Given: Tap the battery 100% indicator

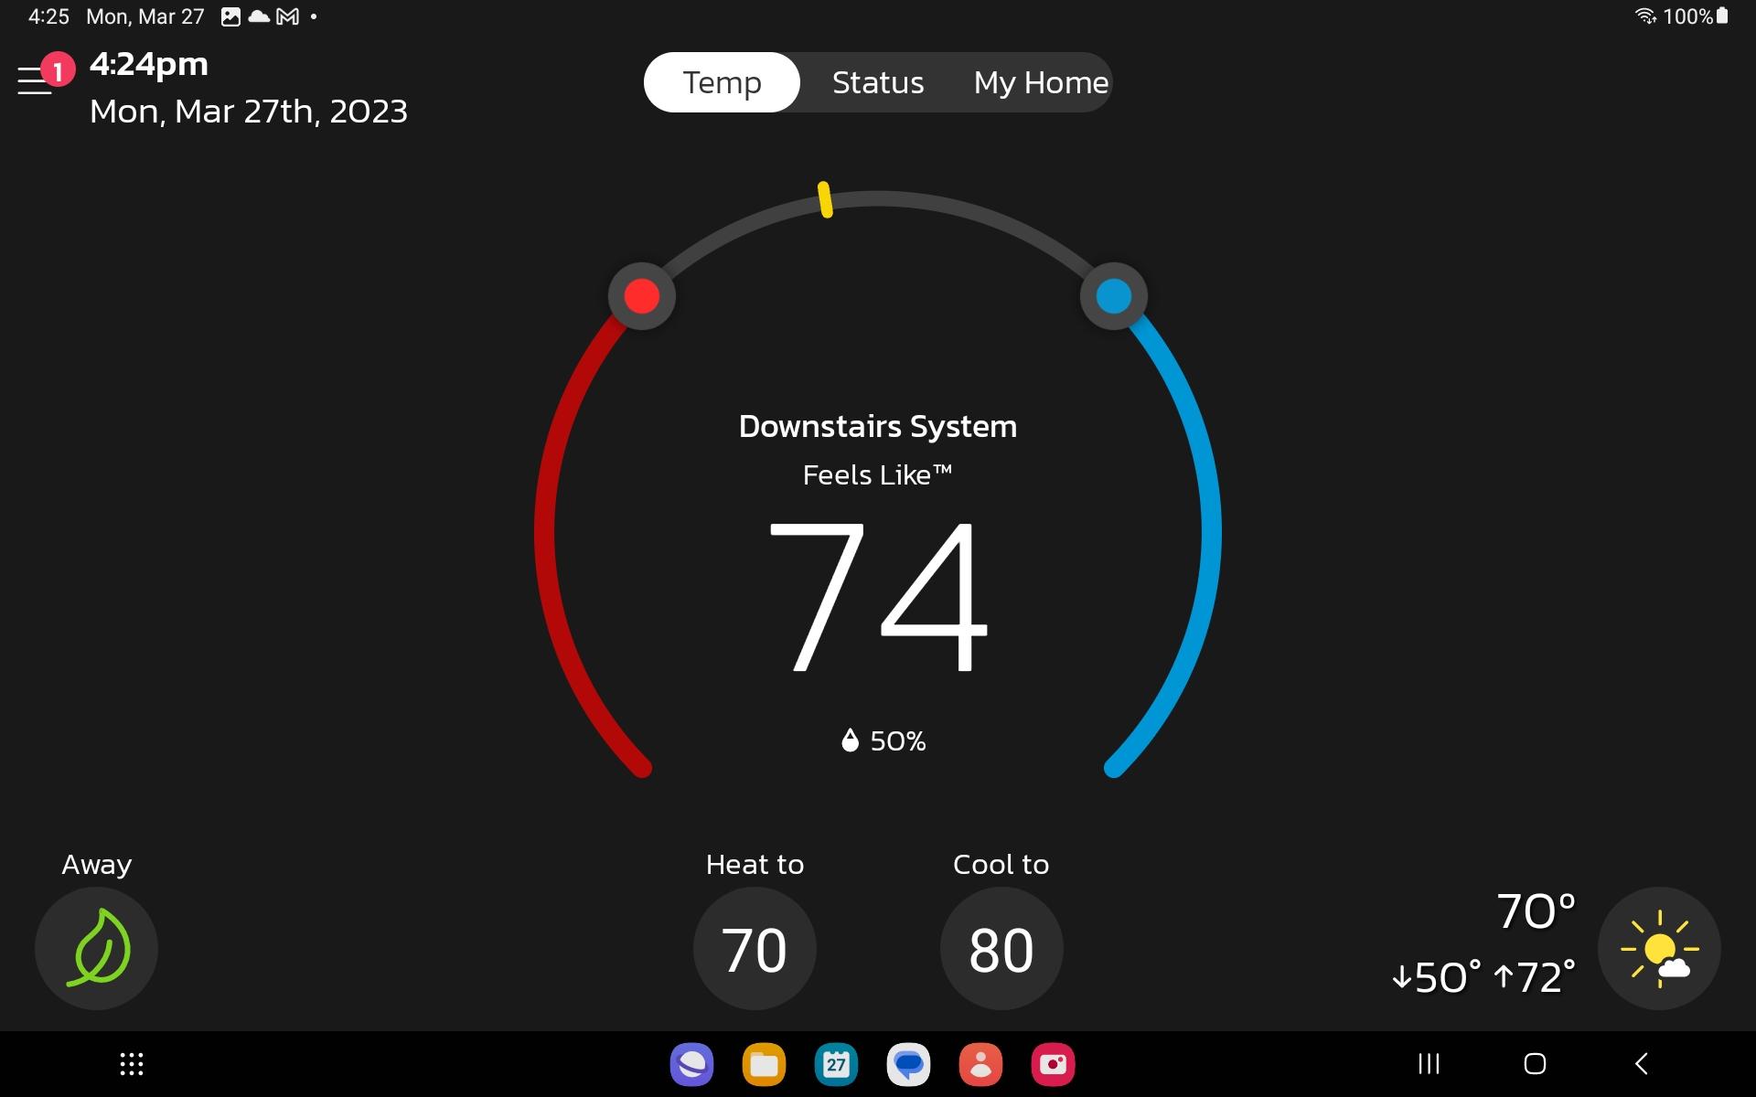Looking at the screenshot, I should point(1696,16).
